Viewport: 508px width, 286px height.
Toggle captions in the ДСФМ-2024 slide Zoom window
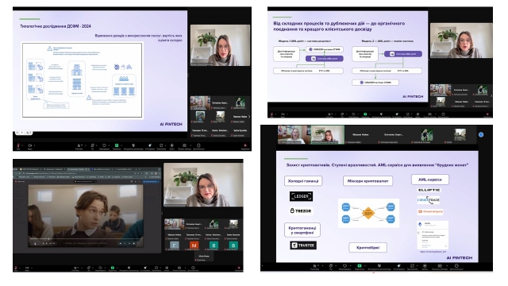pyautogui.click(x=185, y=145)
